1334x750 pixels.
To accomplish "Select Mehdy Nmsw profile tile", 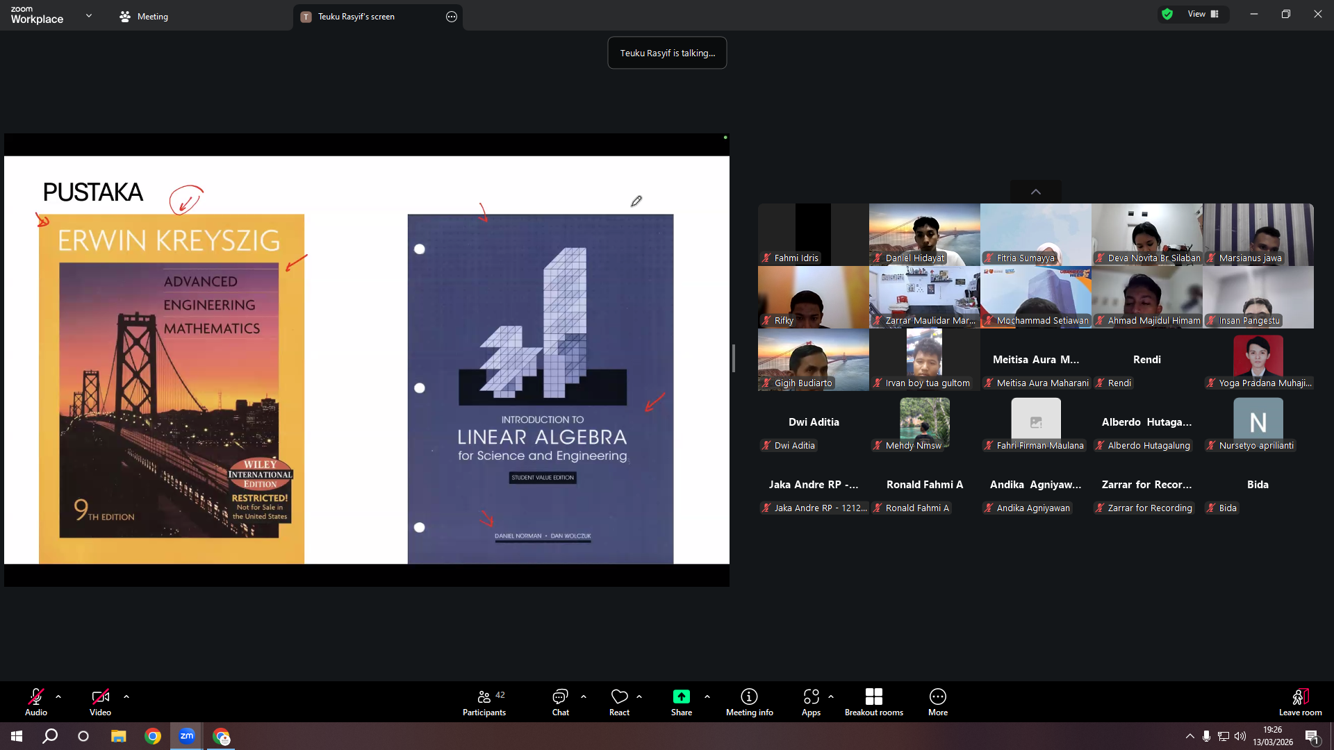I will coord(925,422).
